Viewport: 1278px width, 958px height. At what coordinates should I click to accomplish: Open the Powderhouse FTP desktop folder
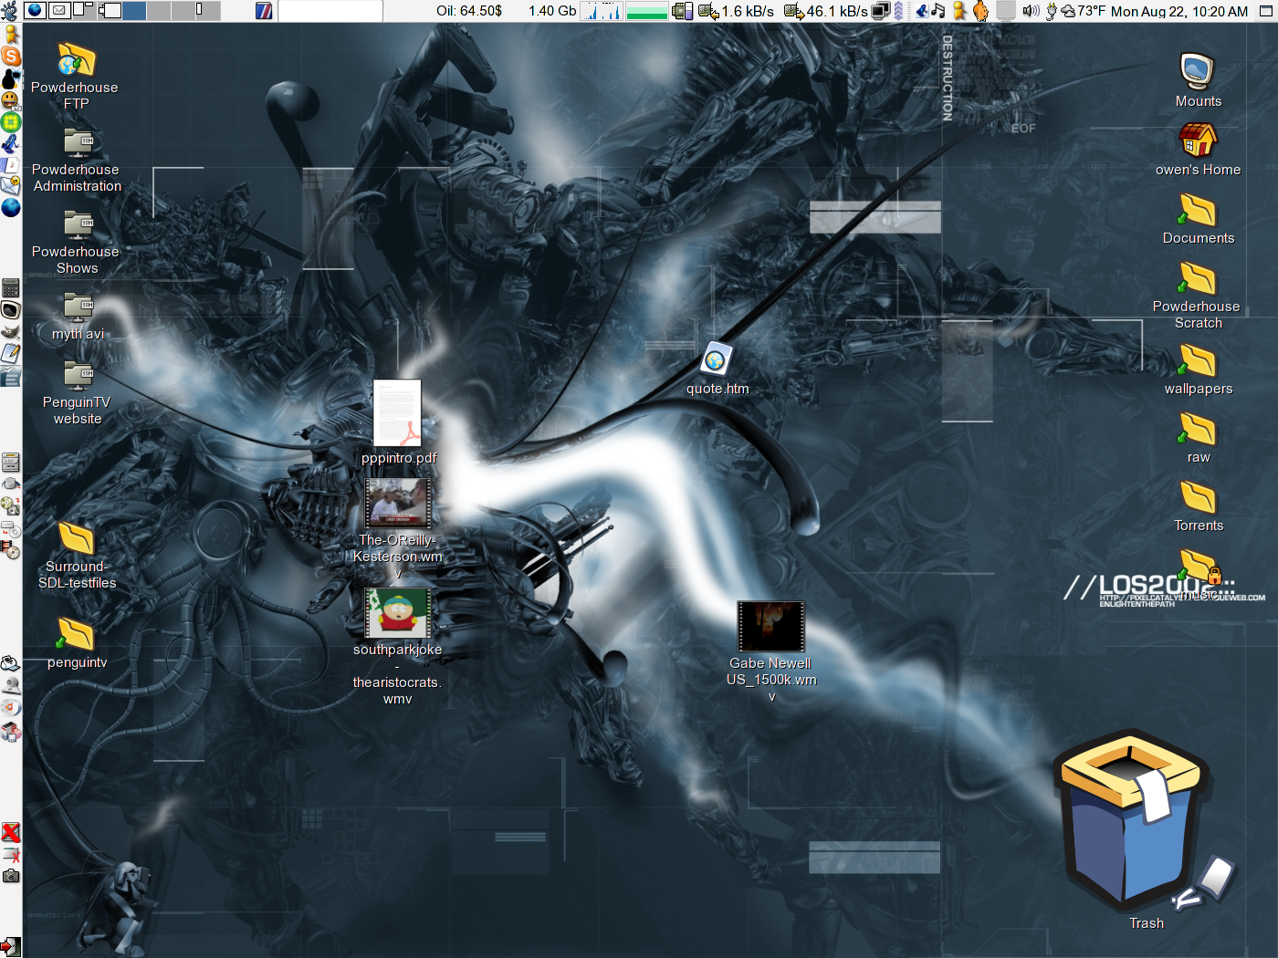click(x=77, y=61)
